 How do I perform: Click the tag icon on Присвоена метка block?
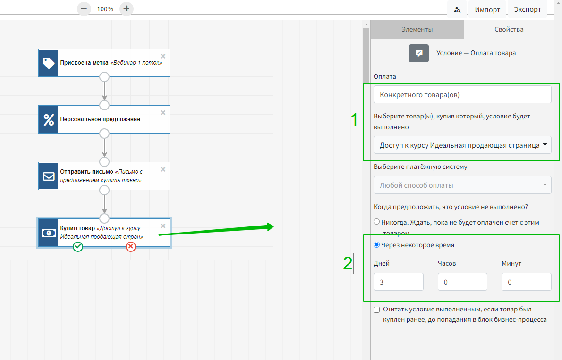(x=49, y=63)
